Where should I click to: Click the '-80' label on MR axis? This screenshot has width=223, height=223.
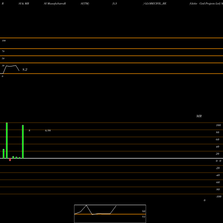click(x=218, y=190)
